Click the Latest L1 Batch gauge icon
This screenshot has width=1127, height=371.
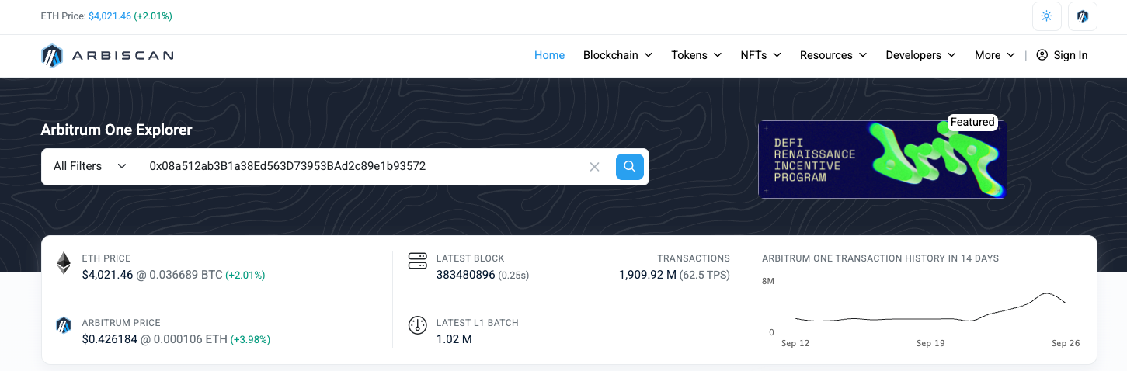tap(418, 326)
